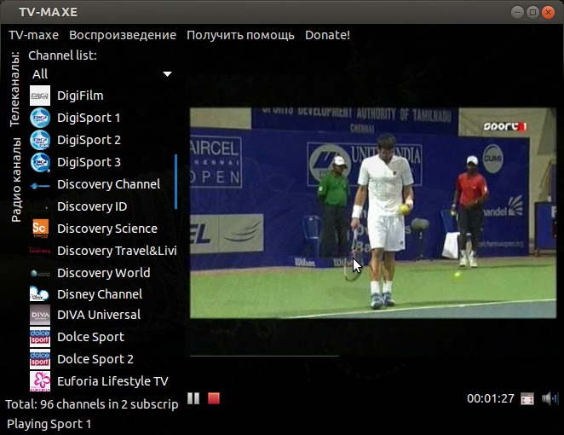This screenshot has width=564, height=435.
Task: Open the volume speaker control
Action: pyautogui.click(x=549, y=398)
